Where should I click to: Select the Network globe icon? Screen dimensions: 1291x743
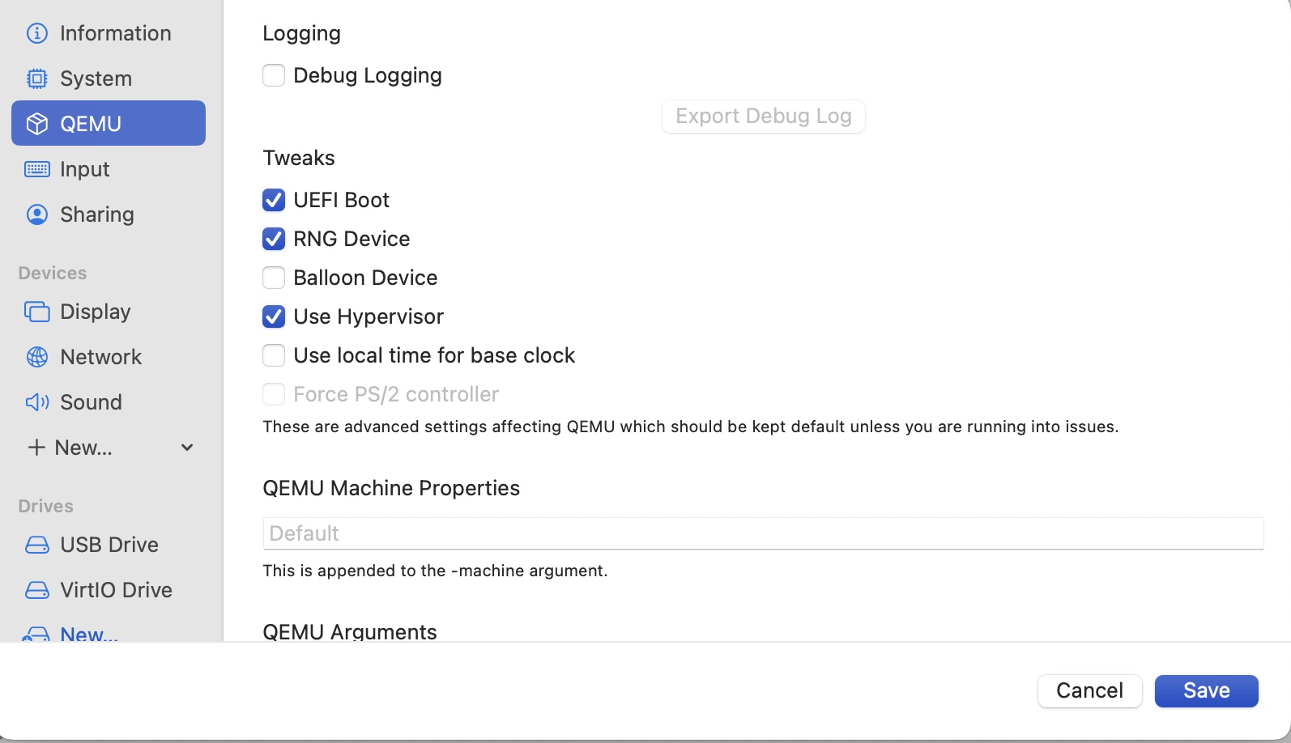click(x=37, y=357)
